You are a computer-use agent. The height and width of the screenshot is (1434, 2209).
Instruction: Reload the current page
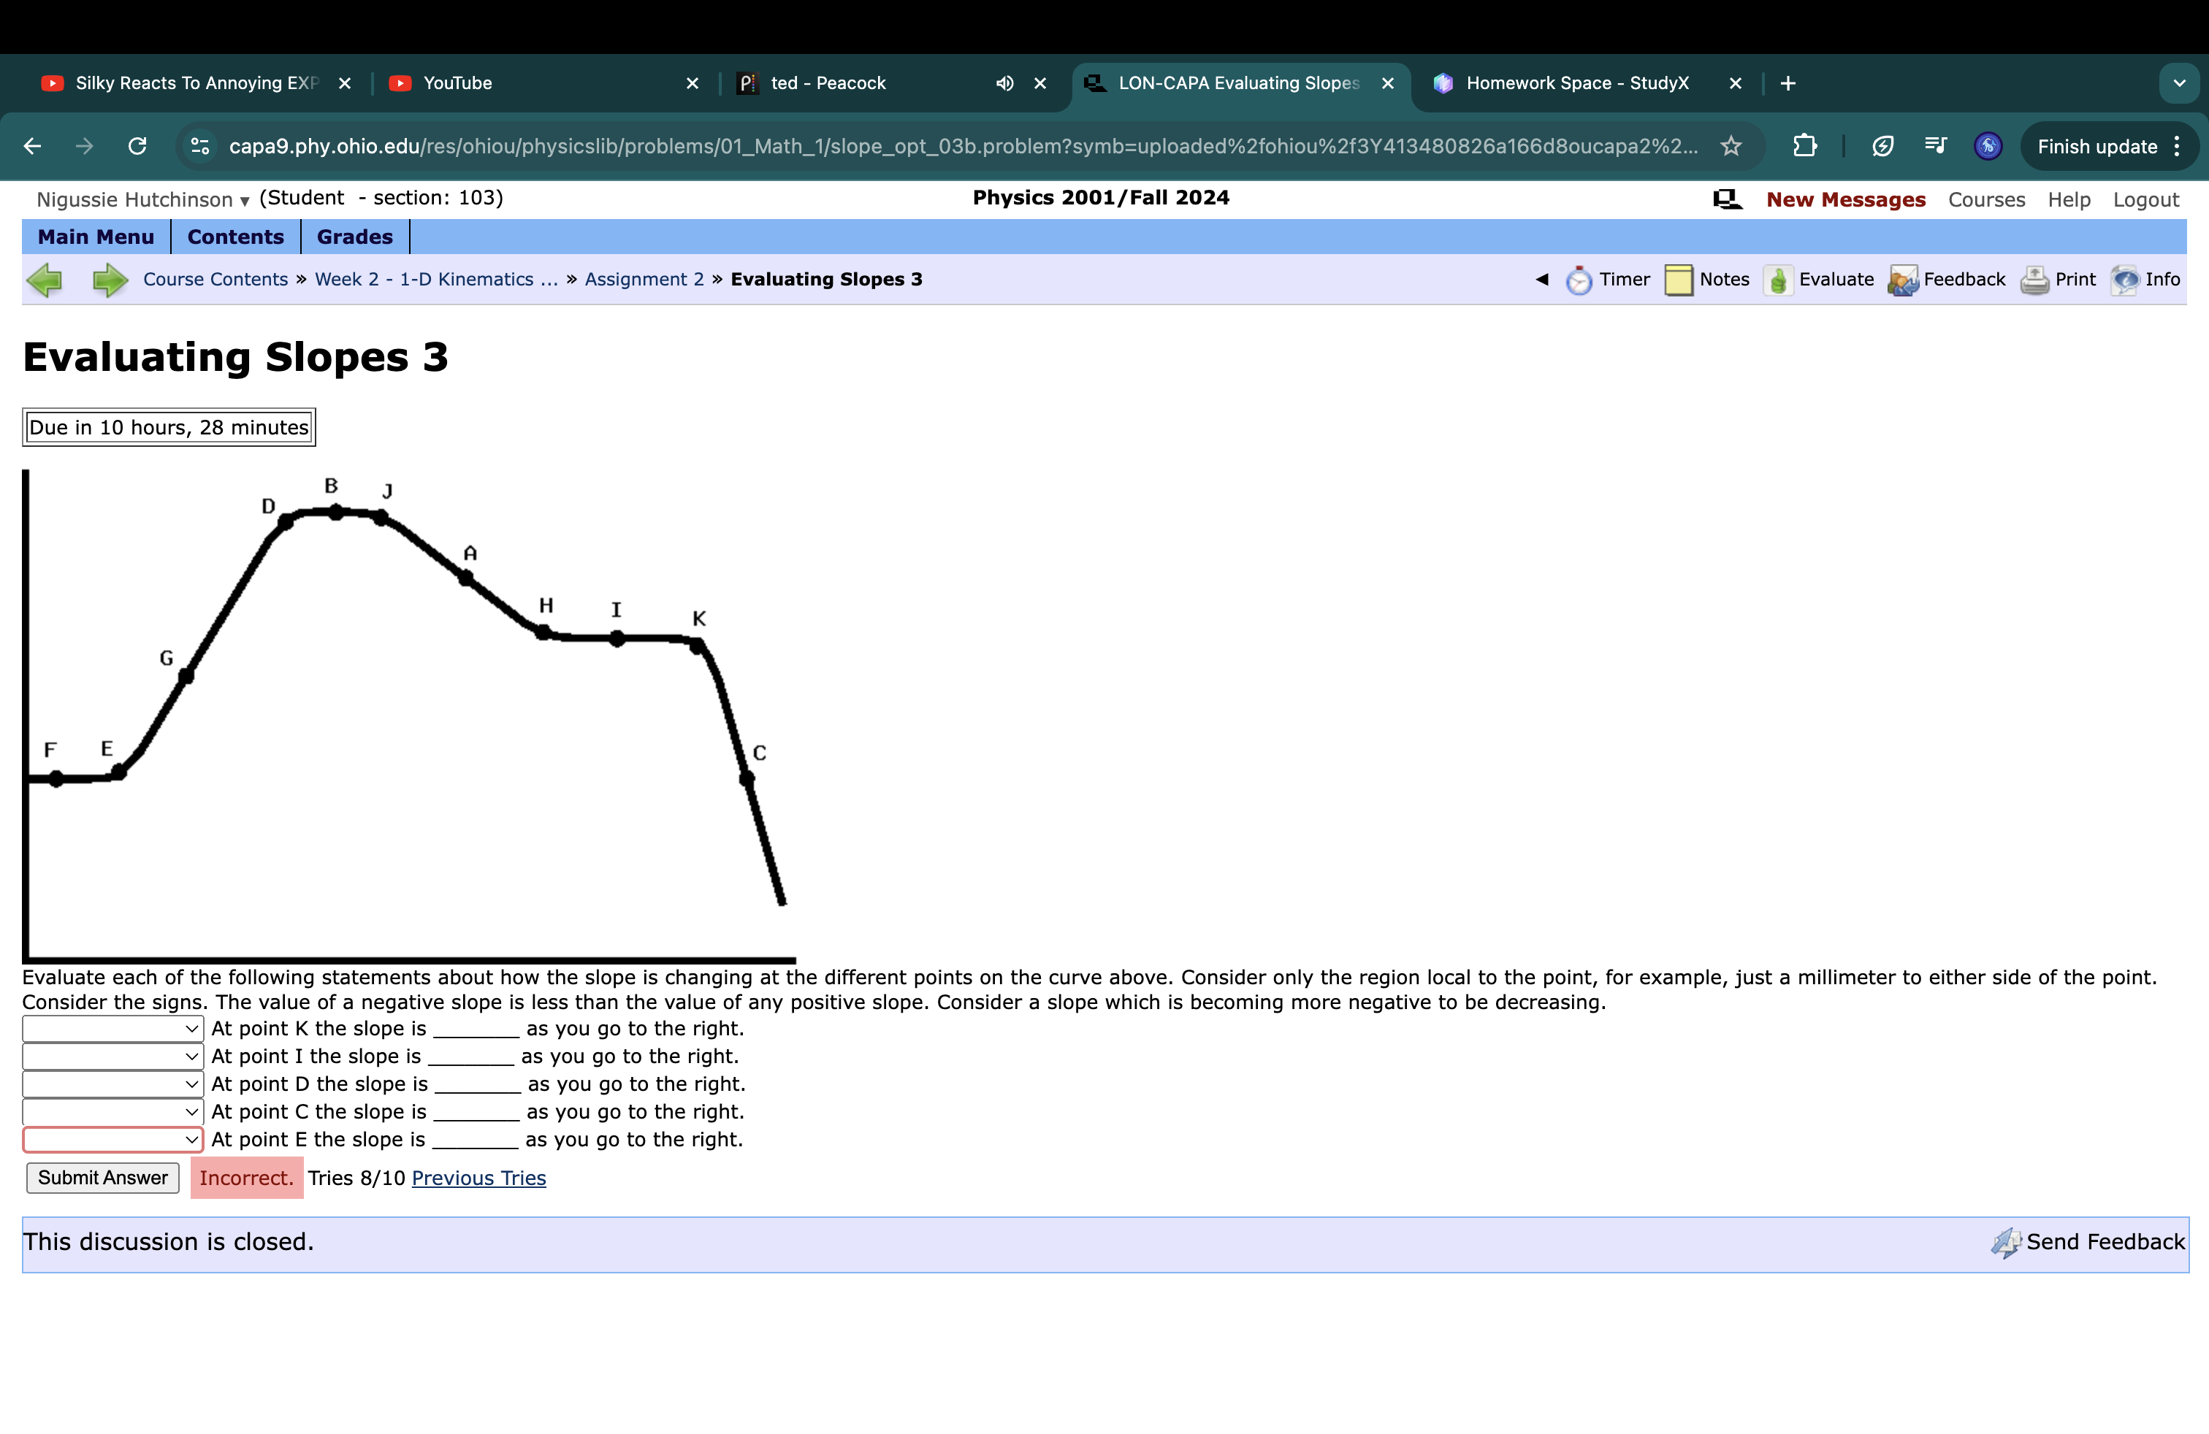(x=137, y=147)
